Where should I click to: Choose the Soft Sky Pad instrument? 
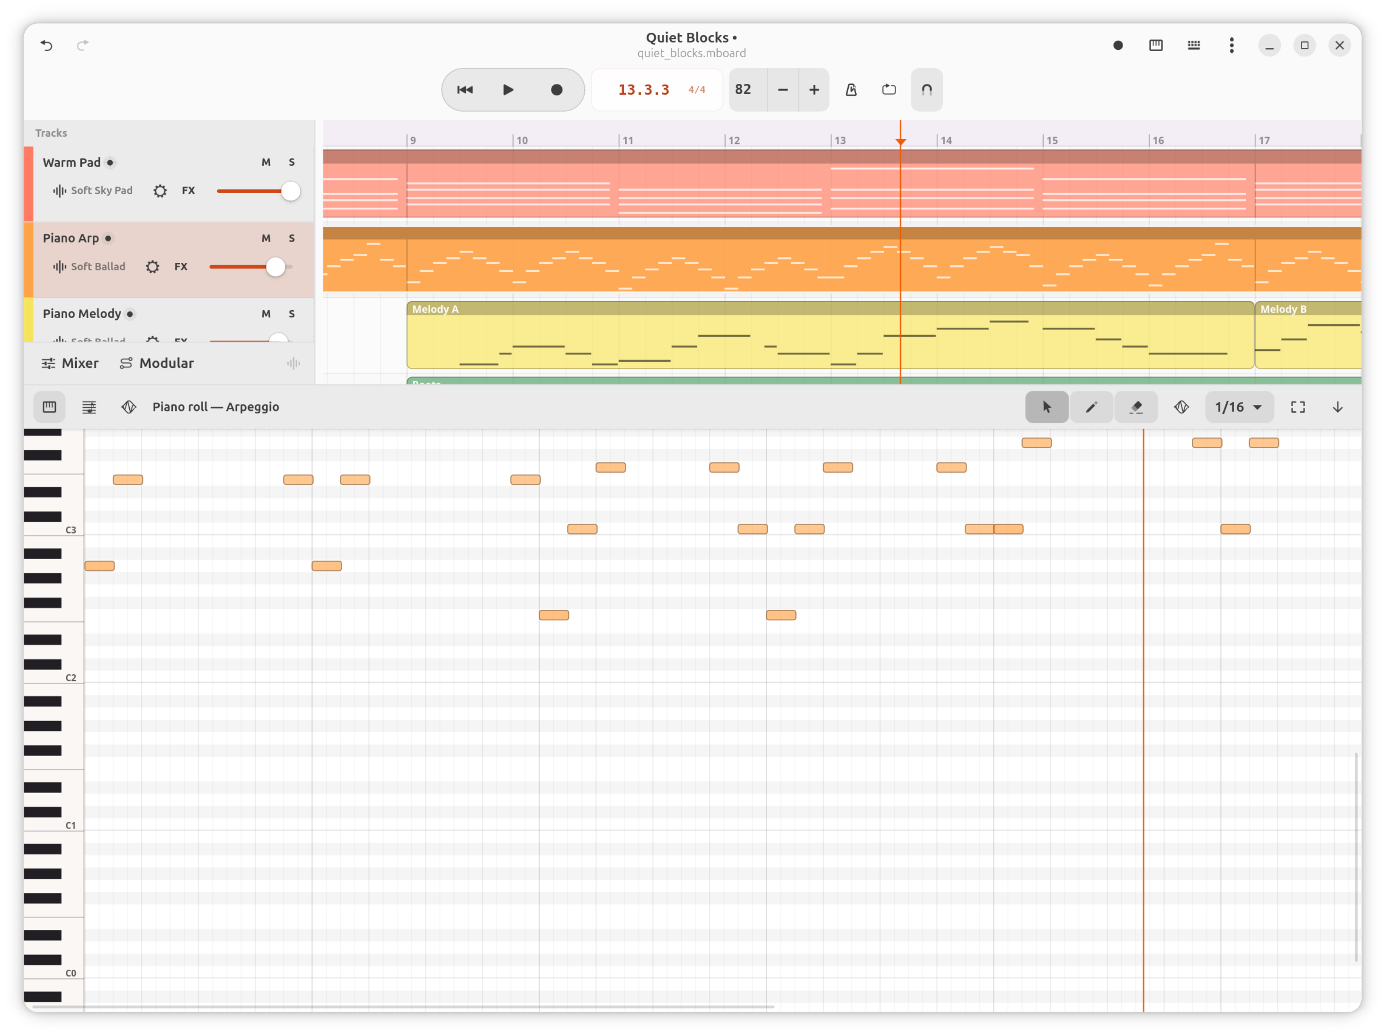tap(93, 190)
